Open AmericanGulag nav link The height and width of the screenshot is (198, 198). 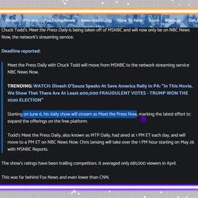(x=96, y=20)
